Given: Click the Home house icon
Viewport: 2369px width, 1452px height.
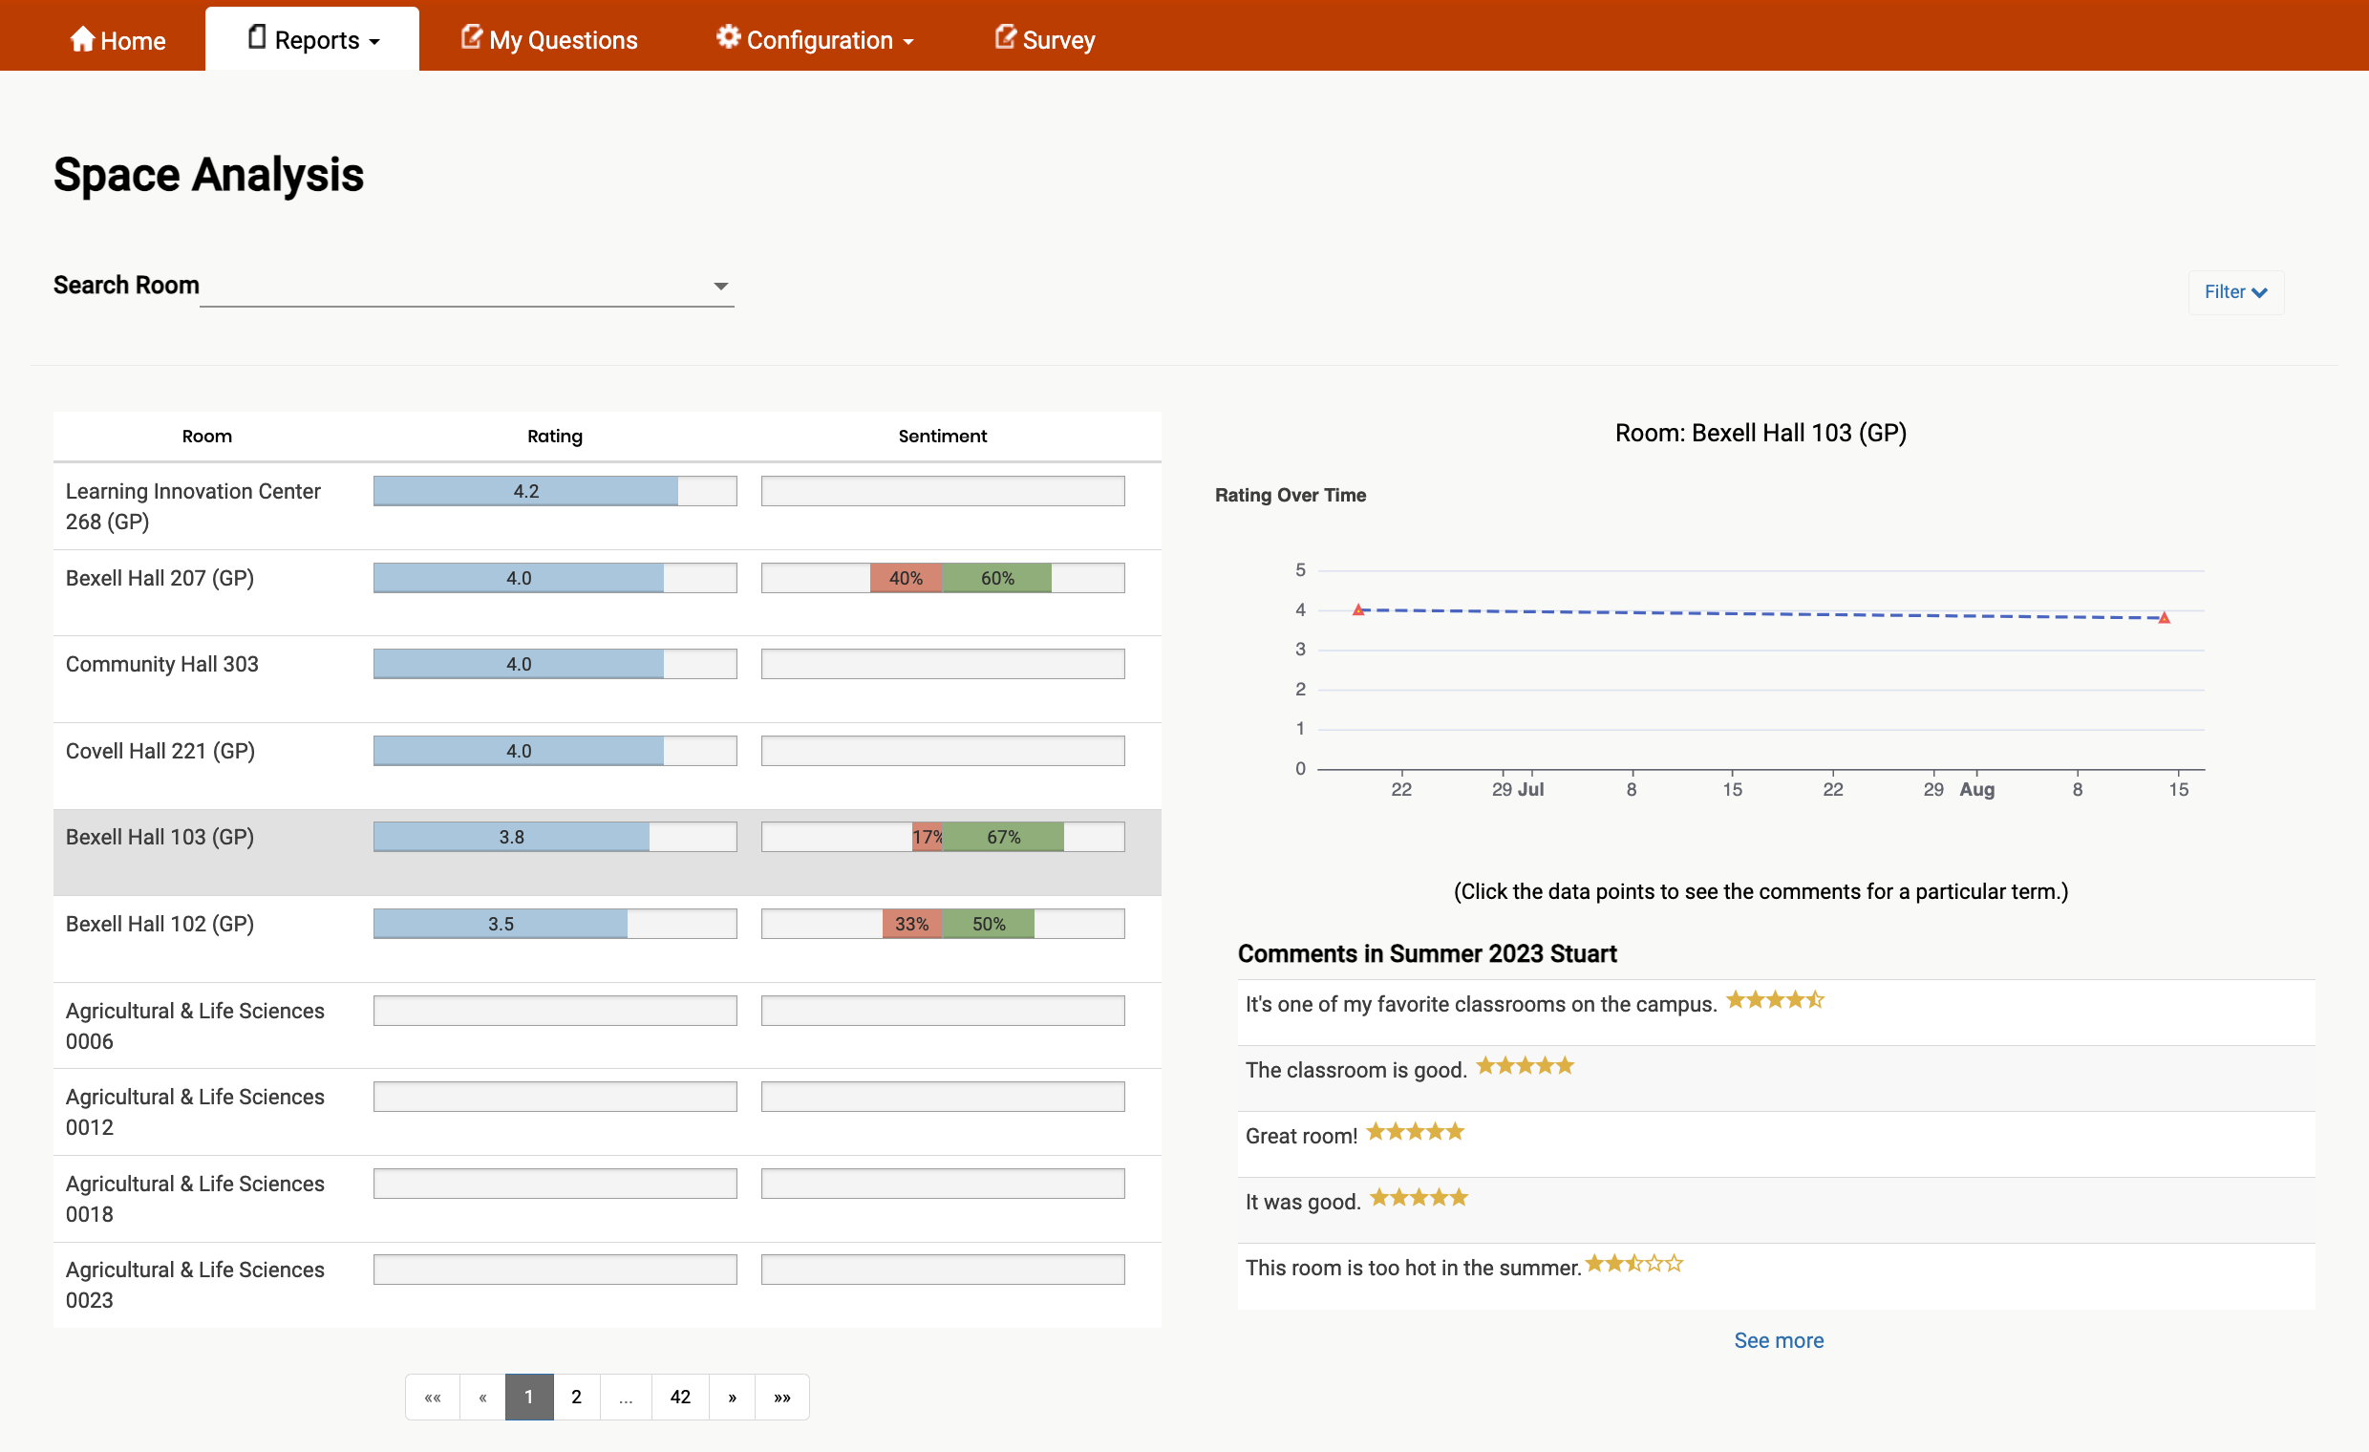Looking at the screenshot, I should coord(83,38).
